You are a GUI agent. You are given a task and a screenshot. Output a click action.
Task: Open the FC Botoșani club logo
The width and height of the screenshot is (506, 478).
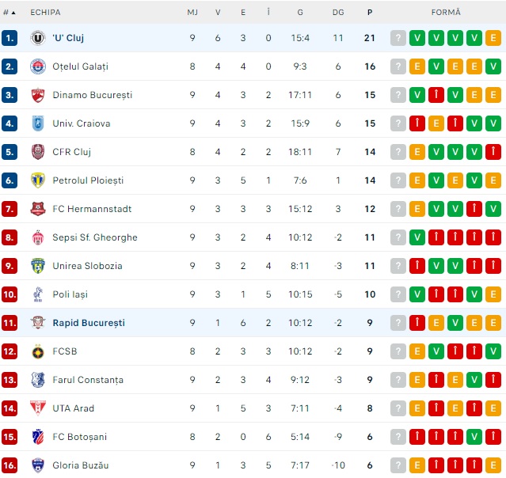tap(38, 437)
